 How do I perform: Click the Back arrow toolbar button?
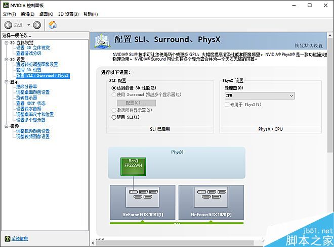coord(8,25)
